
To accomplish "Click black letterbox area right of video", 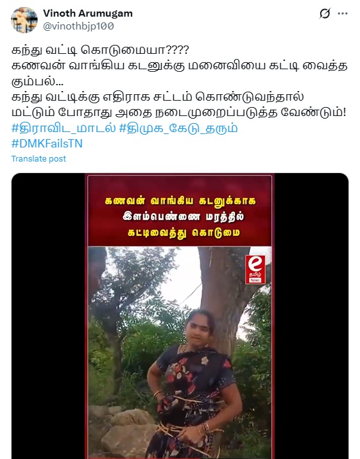I will (x=311, y=316).
